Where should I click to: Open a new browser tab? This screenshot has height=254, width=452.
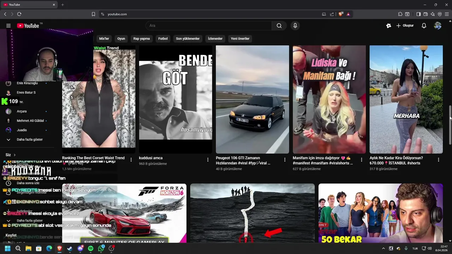point(63,5)
